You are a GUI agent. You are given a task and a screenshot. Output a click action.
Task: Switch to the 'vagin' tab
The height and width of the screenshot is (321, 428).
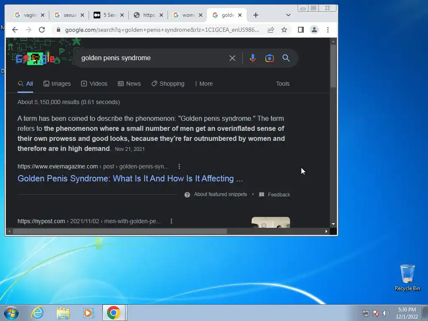click(26, 15)
